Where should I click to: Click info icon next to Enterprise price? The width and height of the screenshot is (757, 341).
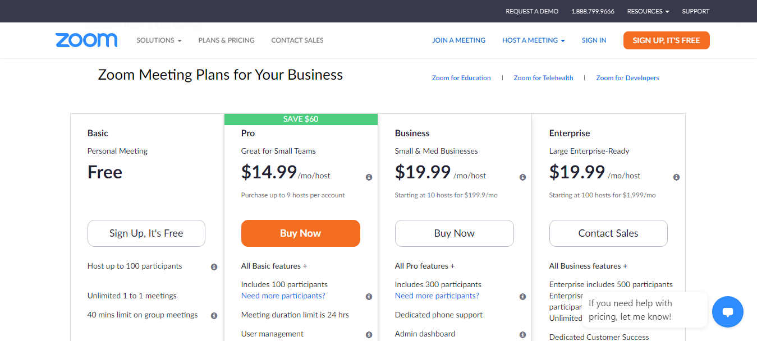(676, 177)
